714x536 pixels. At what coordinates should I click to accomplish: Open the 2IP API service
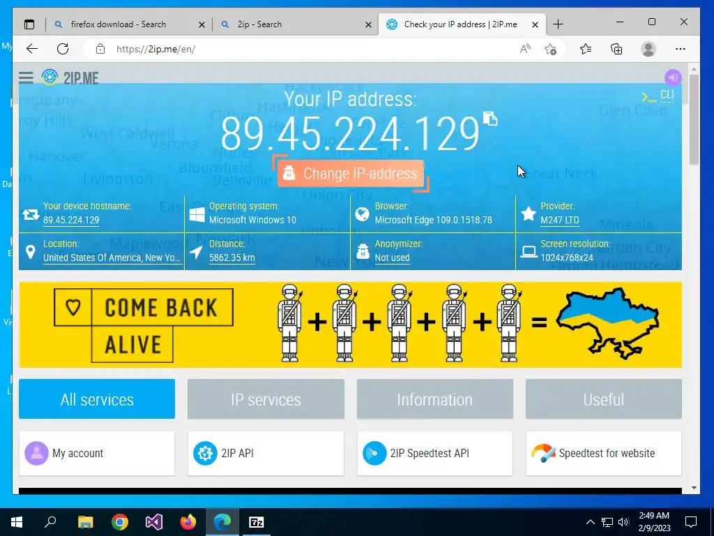tap(266, 453)
